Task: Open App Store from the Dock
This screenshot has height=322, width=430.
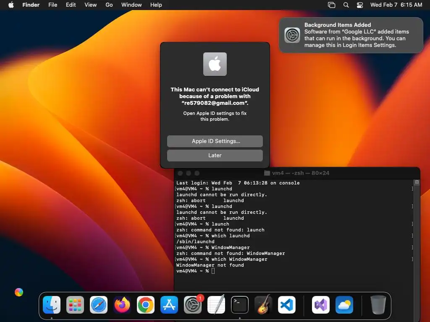Action: [169, 305]
